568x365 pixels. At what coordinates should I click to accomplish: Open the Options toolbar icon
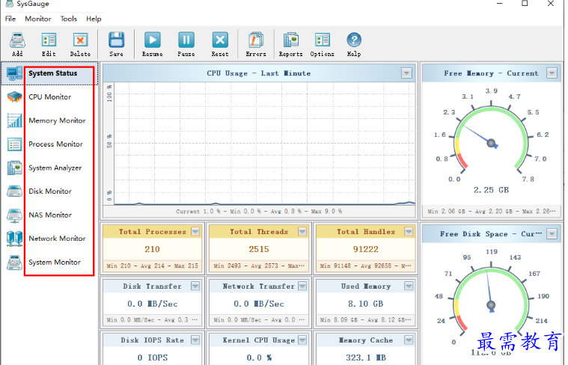[x=322, y=40]
